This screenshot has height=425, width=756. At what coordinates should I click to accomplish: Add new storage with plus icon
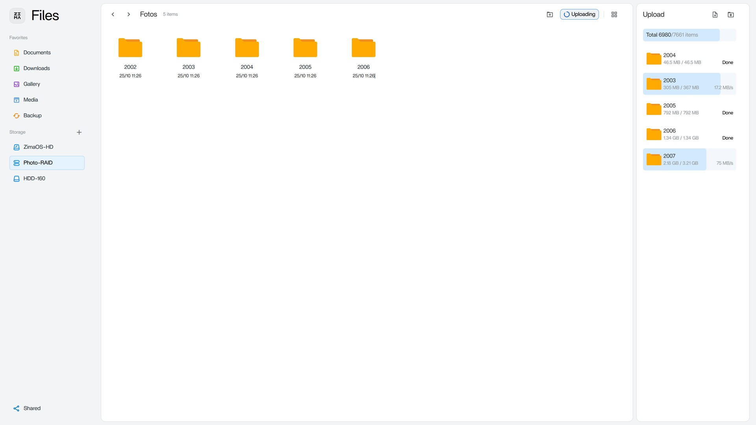(79, 132)
